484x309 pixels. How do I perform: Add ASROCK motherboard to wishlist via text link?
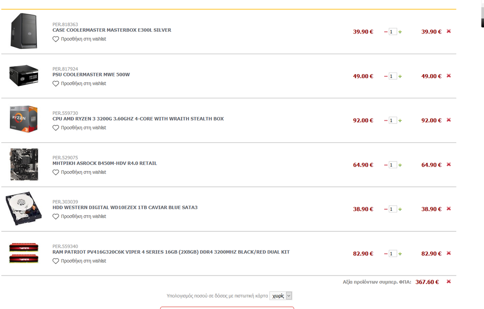83,173
